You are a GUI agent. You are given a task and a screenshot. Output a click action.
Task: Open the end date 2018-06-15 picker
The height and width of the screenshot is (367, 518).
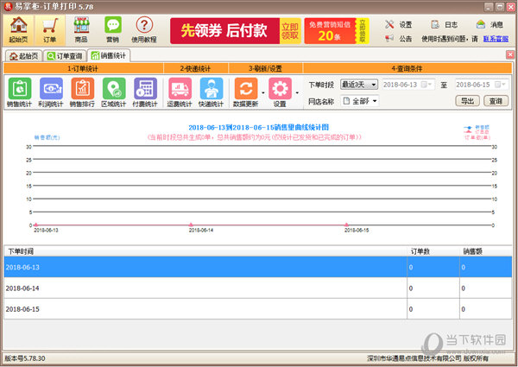[482, 85]
